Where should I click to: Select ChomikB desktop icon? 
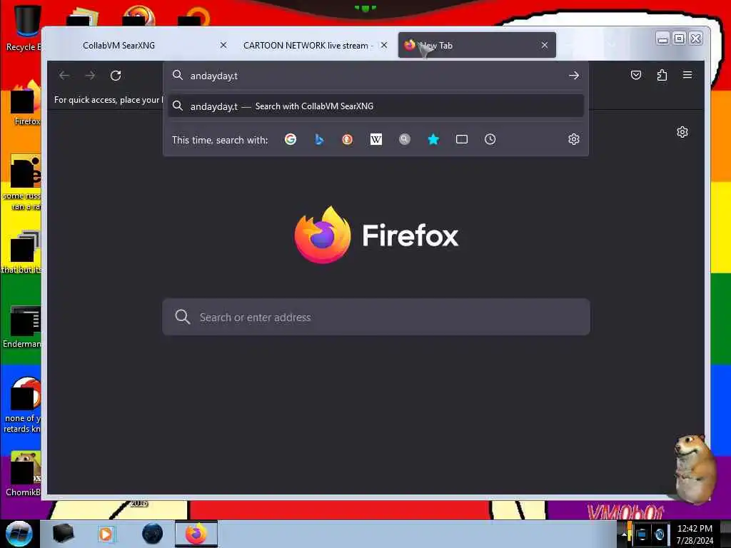[24, 474]
